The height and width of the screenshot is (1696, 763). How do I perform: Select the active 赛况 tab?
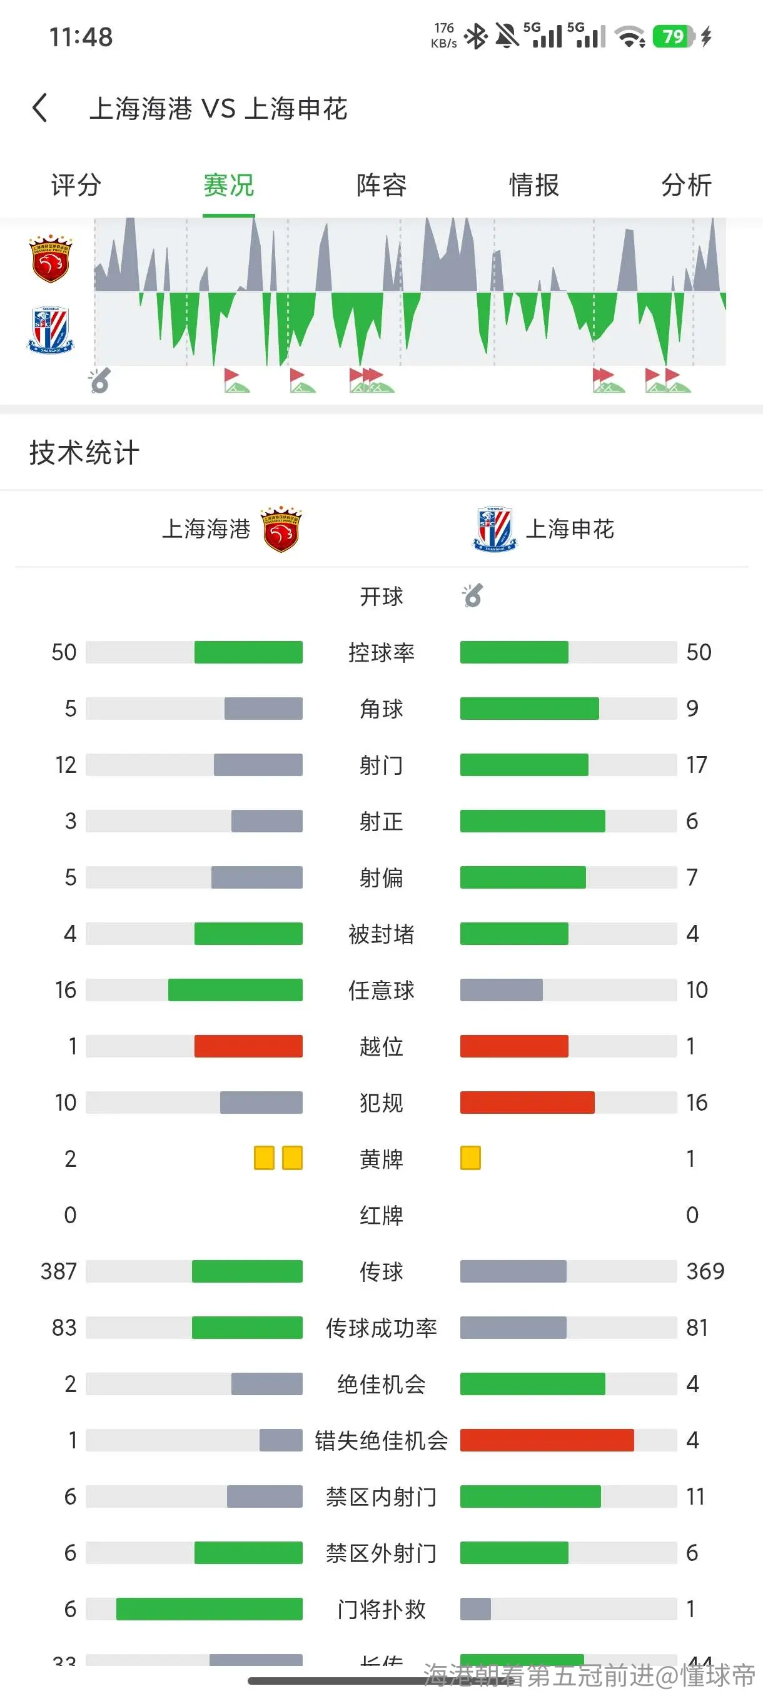(228, 185)
